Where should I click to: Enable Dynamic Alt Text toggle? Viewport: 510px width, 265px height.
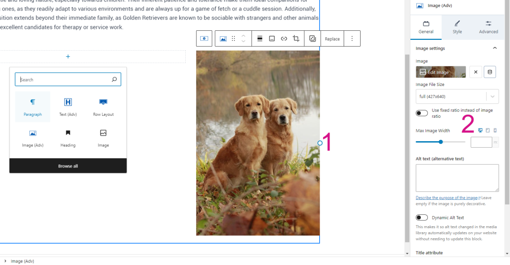(x=422, y=217)
